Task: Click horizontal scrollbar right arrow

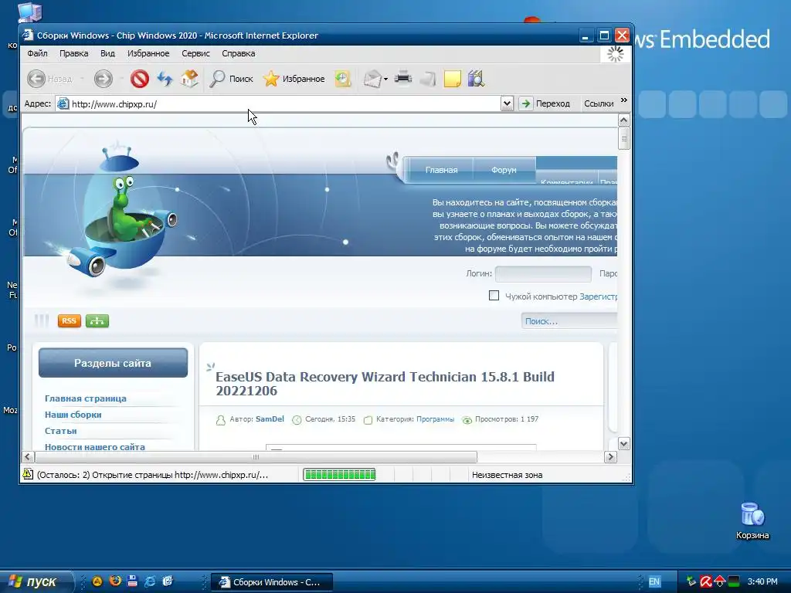Action: [x=610, y=457]
